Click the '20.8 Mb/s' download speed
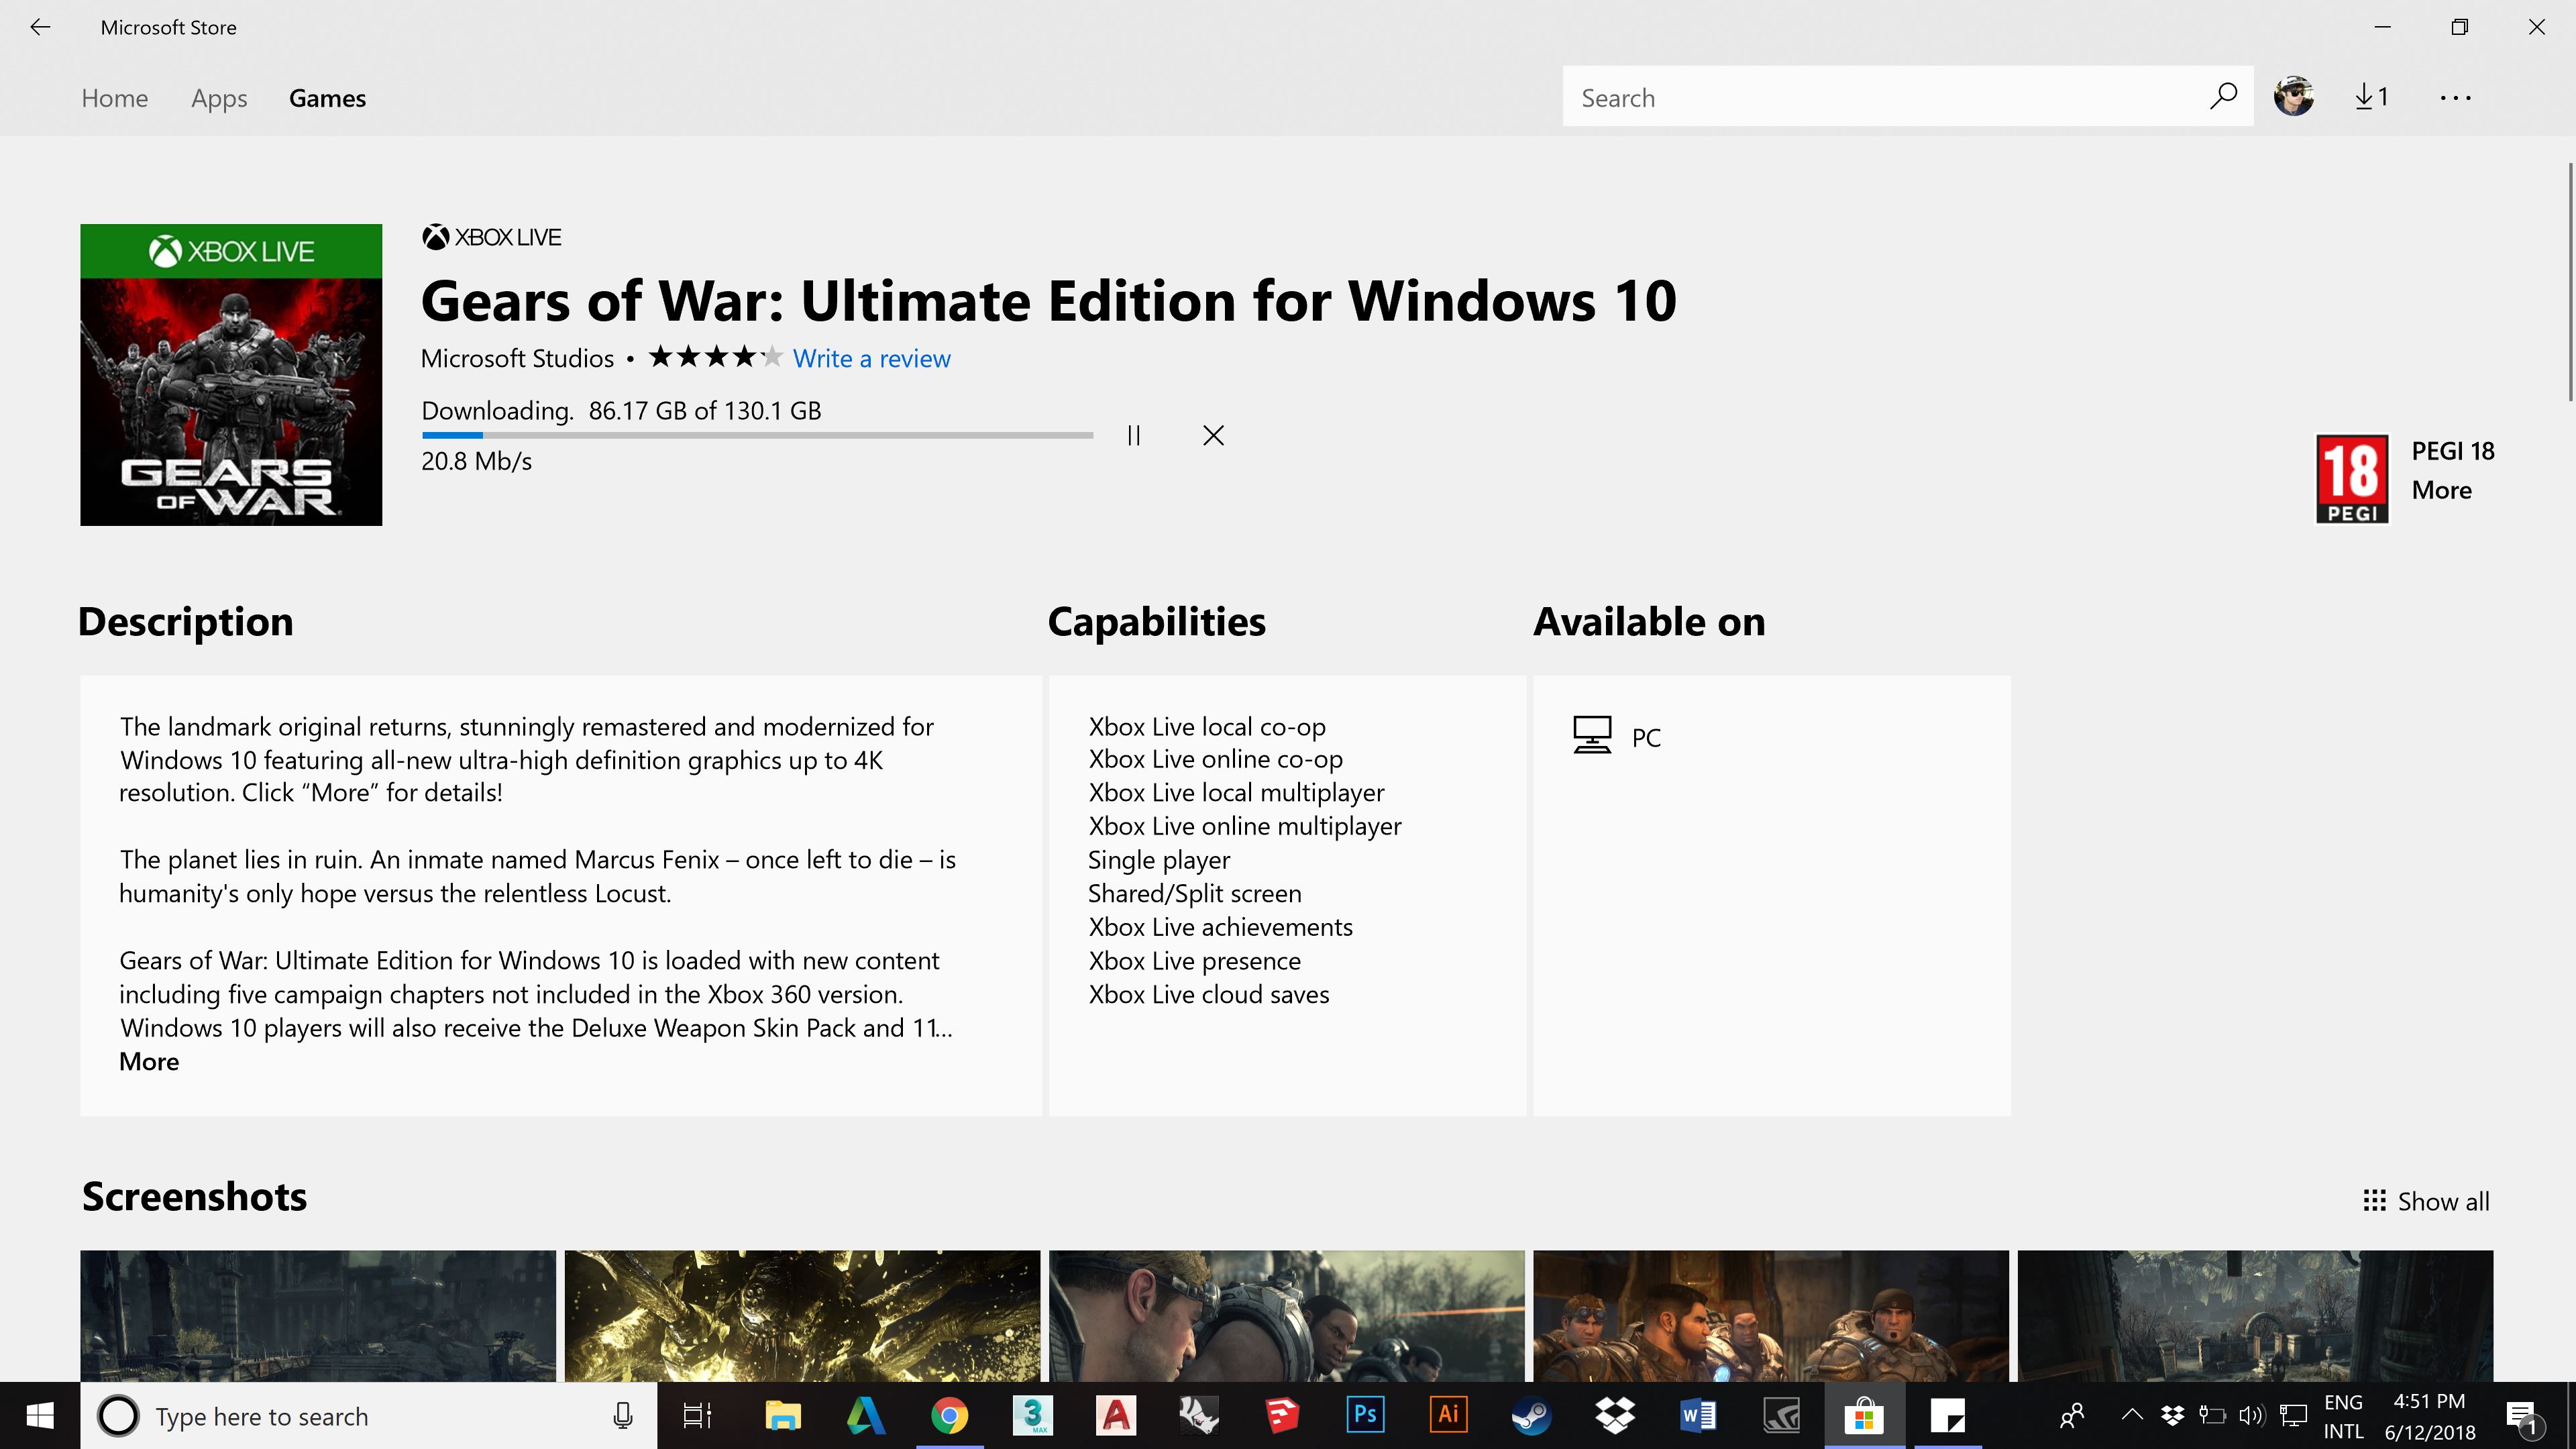Viewport: 2576px width, 1449px height. coord(476,461)
